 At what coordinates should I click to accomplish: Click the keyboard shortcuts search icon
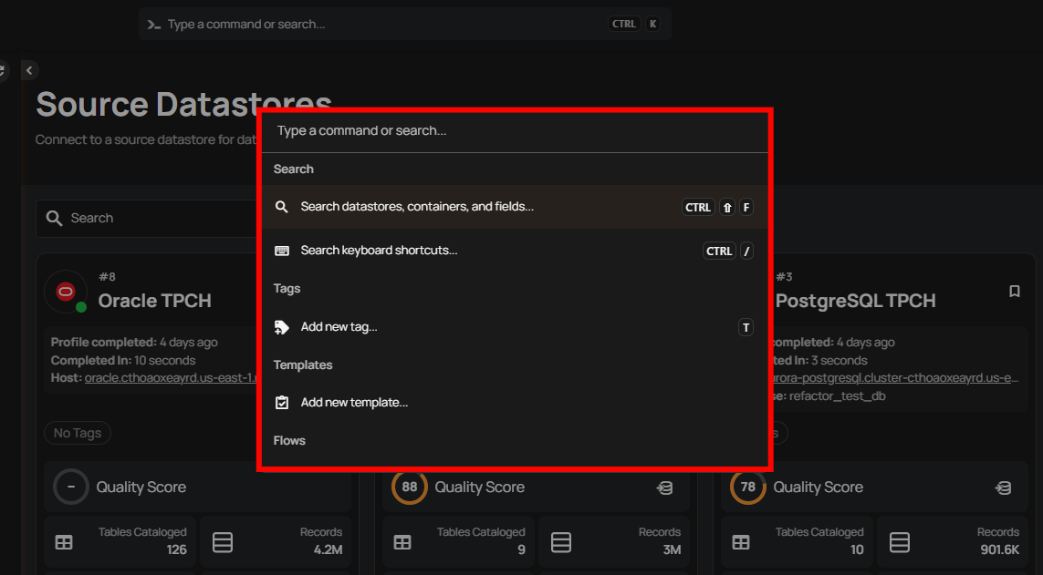282,250
